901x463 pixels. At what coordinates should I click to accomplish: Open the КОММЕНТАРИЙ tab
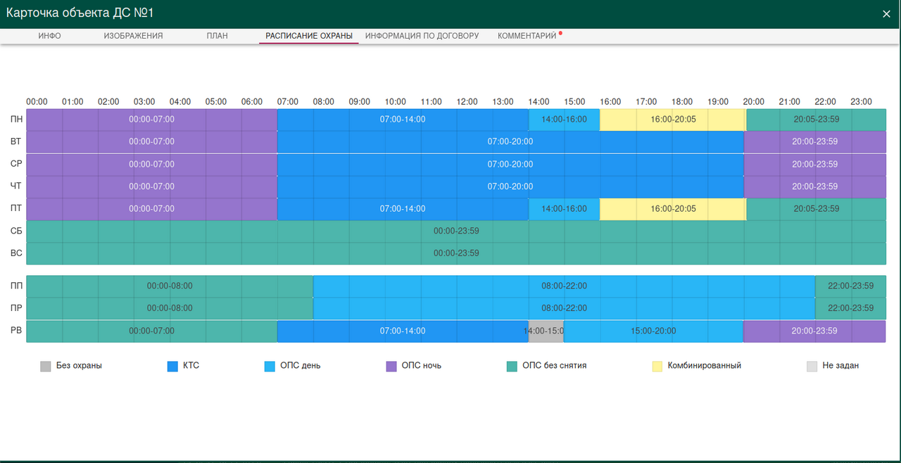point(527,36)
